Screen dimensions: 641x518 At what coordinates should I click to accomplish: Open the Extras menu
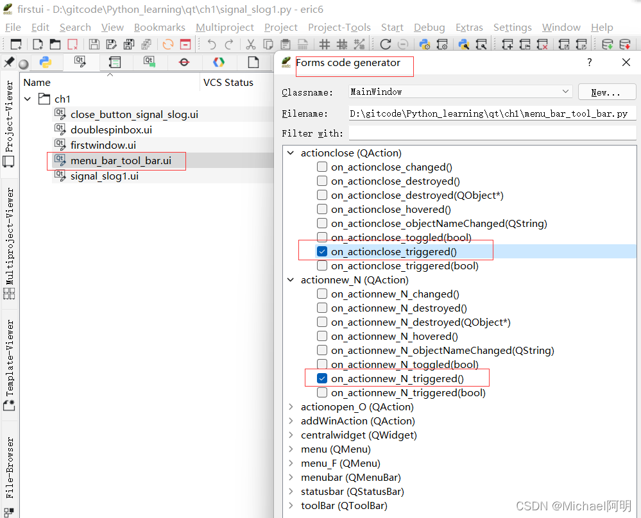click(469, 28)
